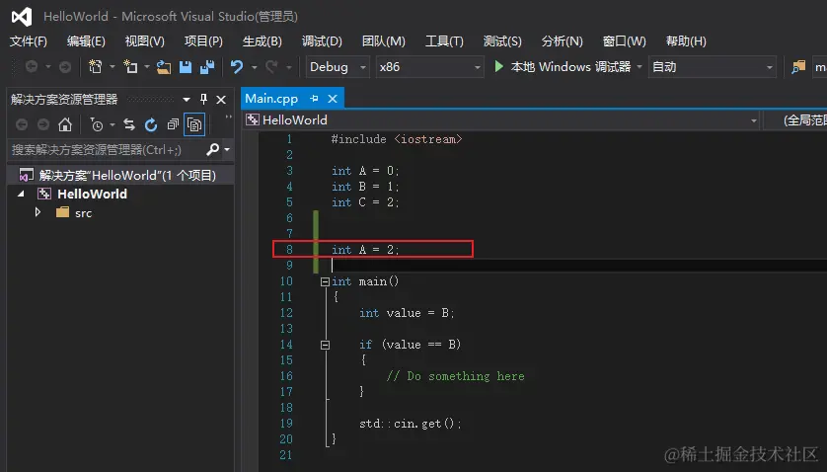Pin the Main.cpp tab
Screen dimensions: 827x472
[315, 98]
